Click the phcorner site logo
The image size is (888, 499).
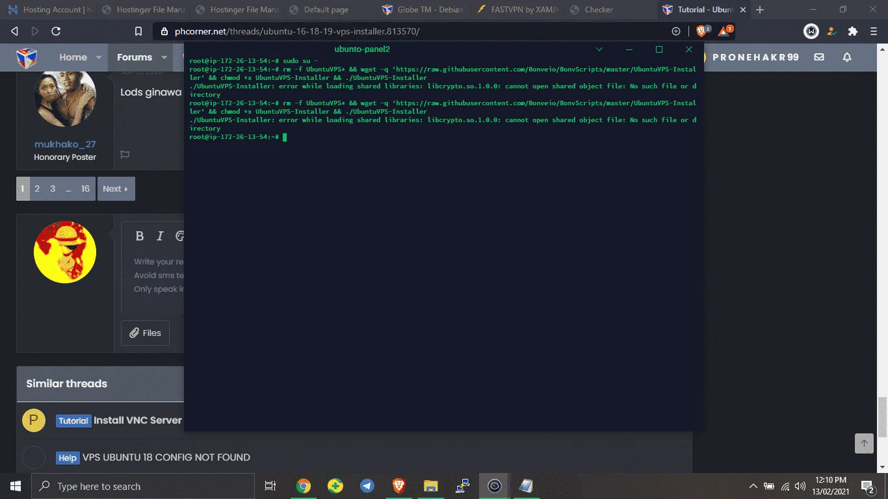coord(27,57)
